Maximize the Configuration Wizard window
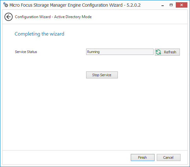The image size is (190, 167). [171, 5]
